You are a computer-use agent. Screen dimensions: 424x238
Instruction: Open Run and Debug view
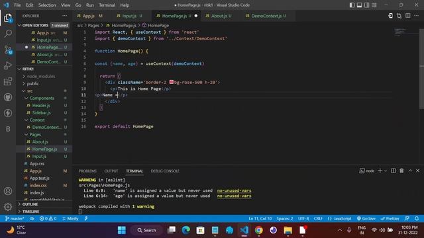pos(8,65)
